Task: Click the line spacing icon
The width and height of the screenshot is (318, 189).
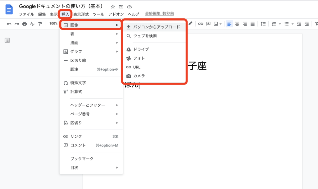Action: point(264,24)
